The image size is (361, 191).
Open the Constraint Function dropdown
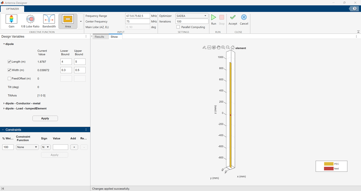(x=27, y=147)
